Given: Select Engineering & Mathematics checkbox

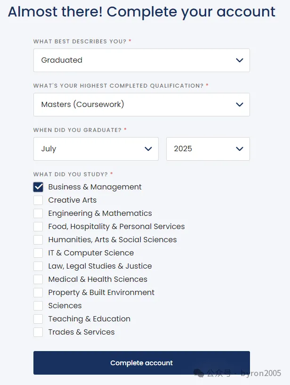Looking at the screenshot, I should 38,213.
